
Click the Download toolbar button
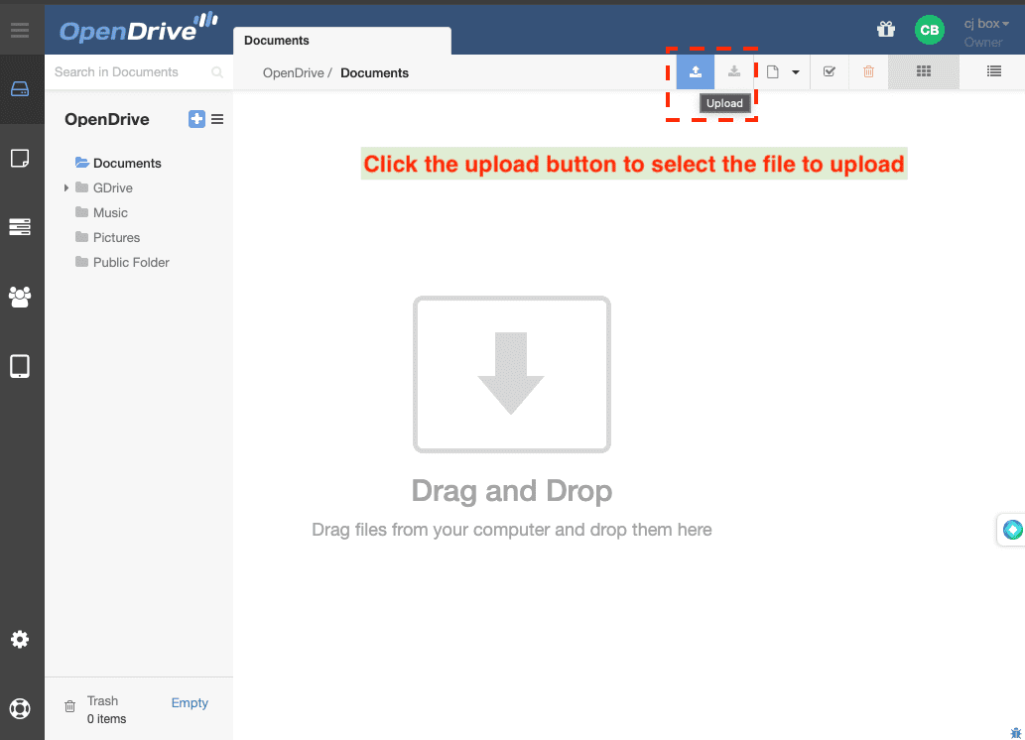(x=734, y=71)
